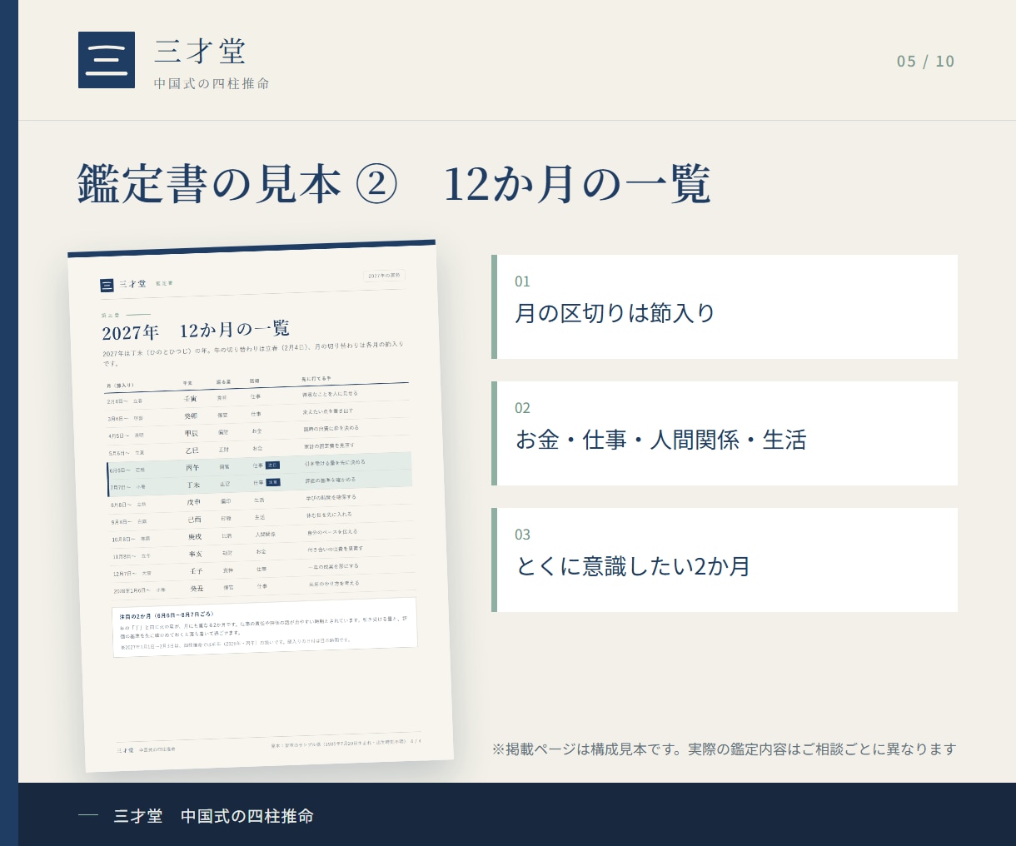Click the 癸卯 row in the sample table
Viewport: 1016px width, 846px height.
pos(258,415)
